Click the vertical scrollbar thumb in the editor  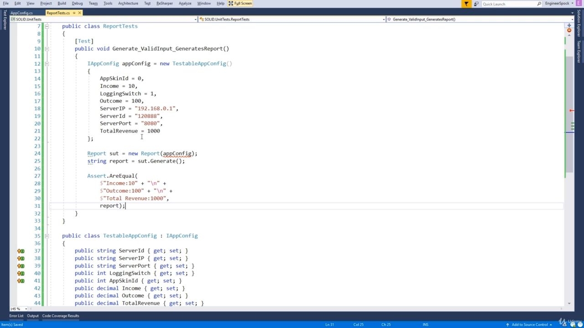click(x=569, y=114)
